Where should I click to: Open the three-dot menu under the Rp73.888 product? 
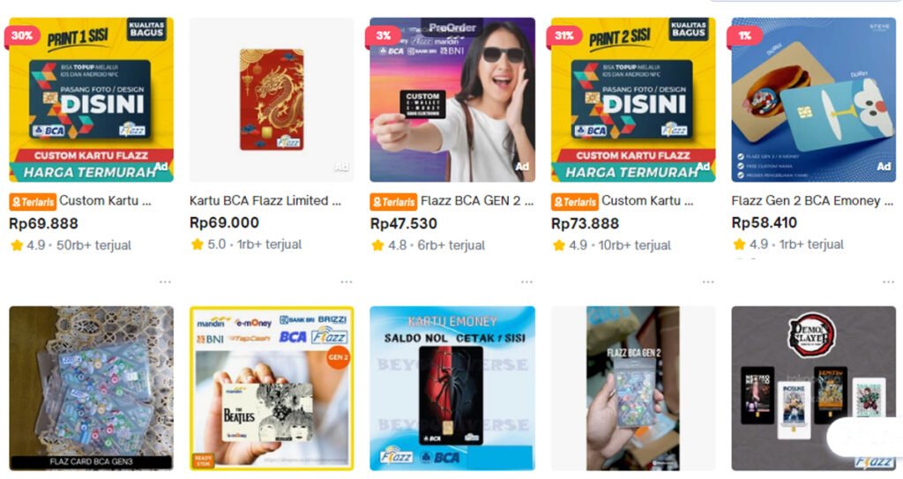pos(708,282)
